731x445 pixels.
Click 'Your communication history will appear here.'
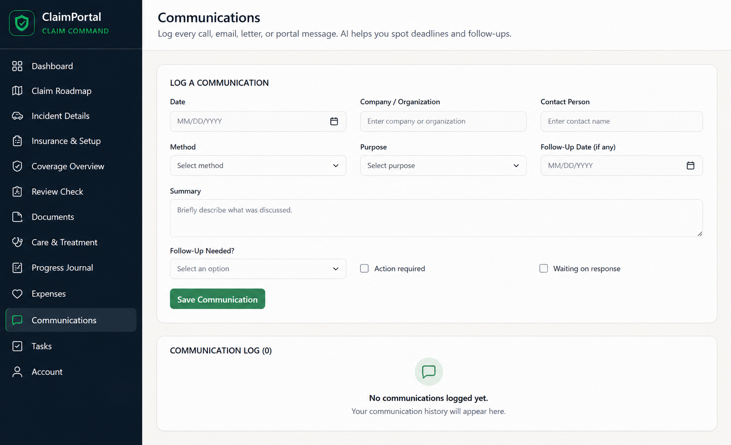429,411
